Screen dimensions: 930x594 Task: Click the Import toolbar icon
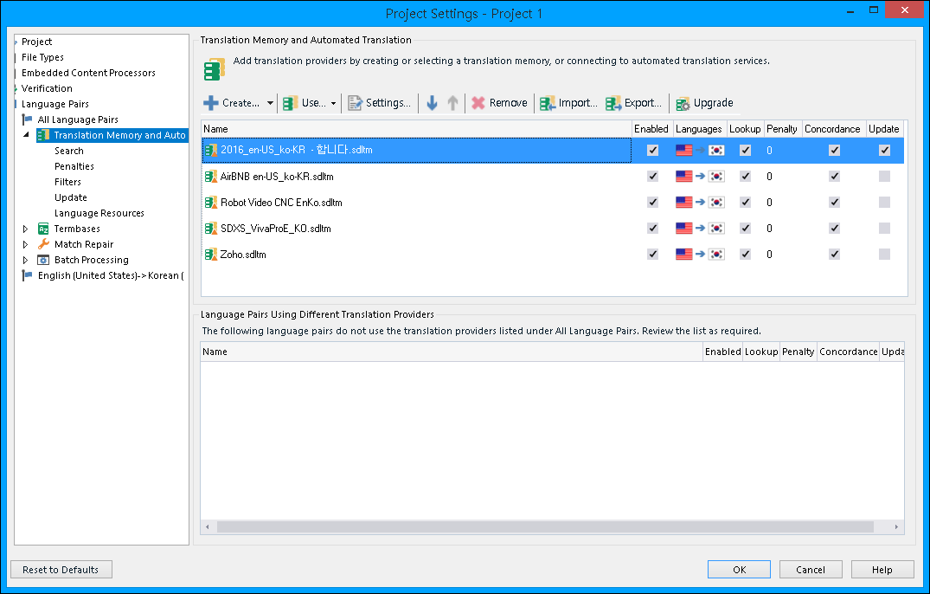pos(548,103)
